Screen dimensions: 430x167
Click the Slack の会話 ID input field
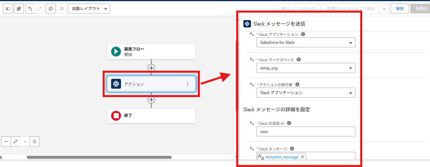click(x=306, y=131)
